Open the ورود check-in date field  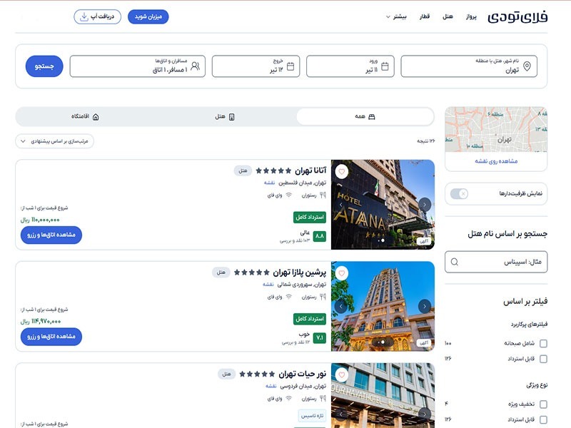pos(350,66)
